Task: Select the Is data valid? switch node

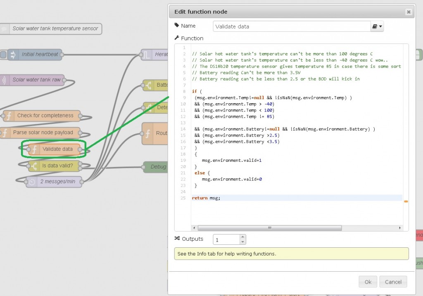Action: (54, 166)
